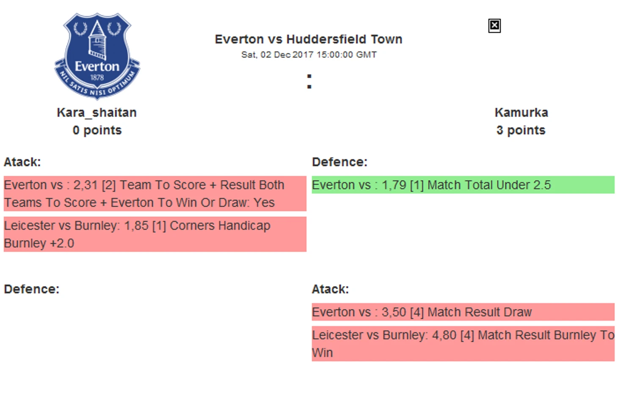Click the lower-right Atack heading
This screenshot has height=406, width=618.
pyautogui.click(x=330, y=289)
